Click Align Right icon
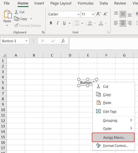Screen dimensions: 138x153 click(129, 23)
